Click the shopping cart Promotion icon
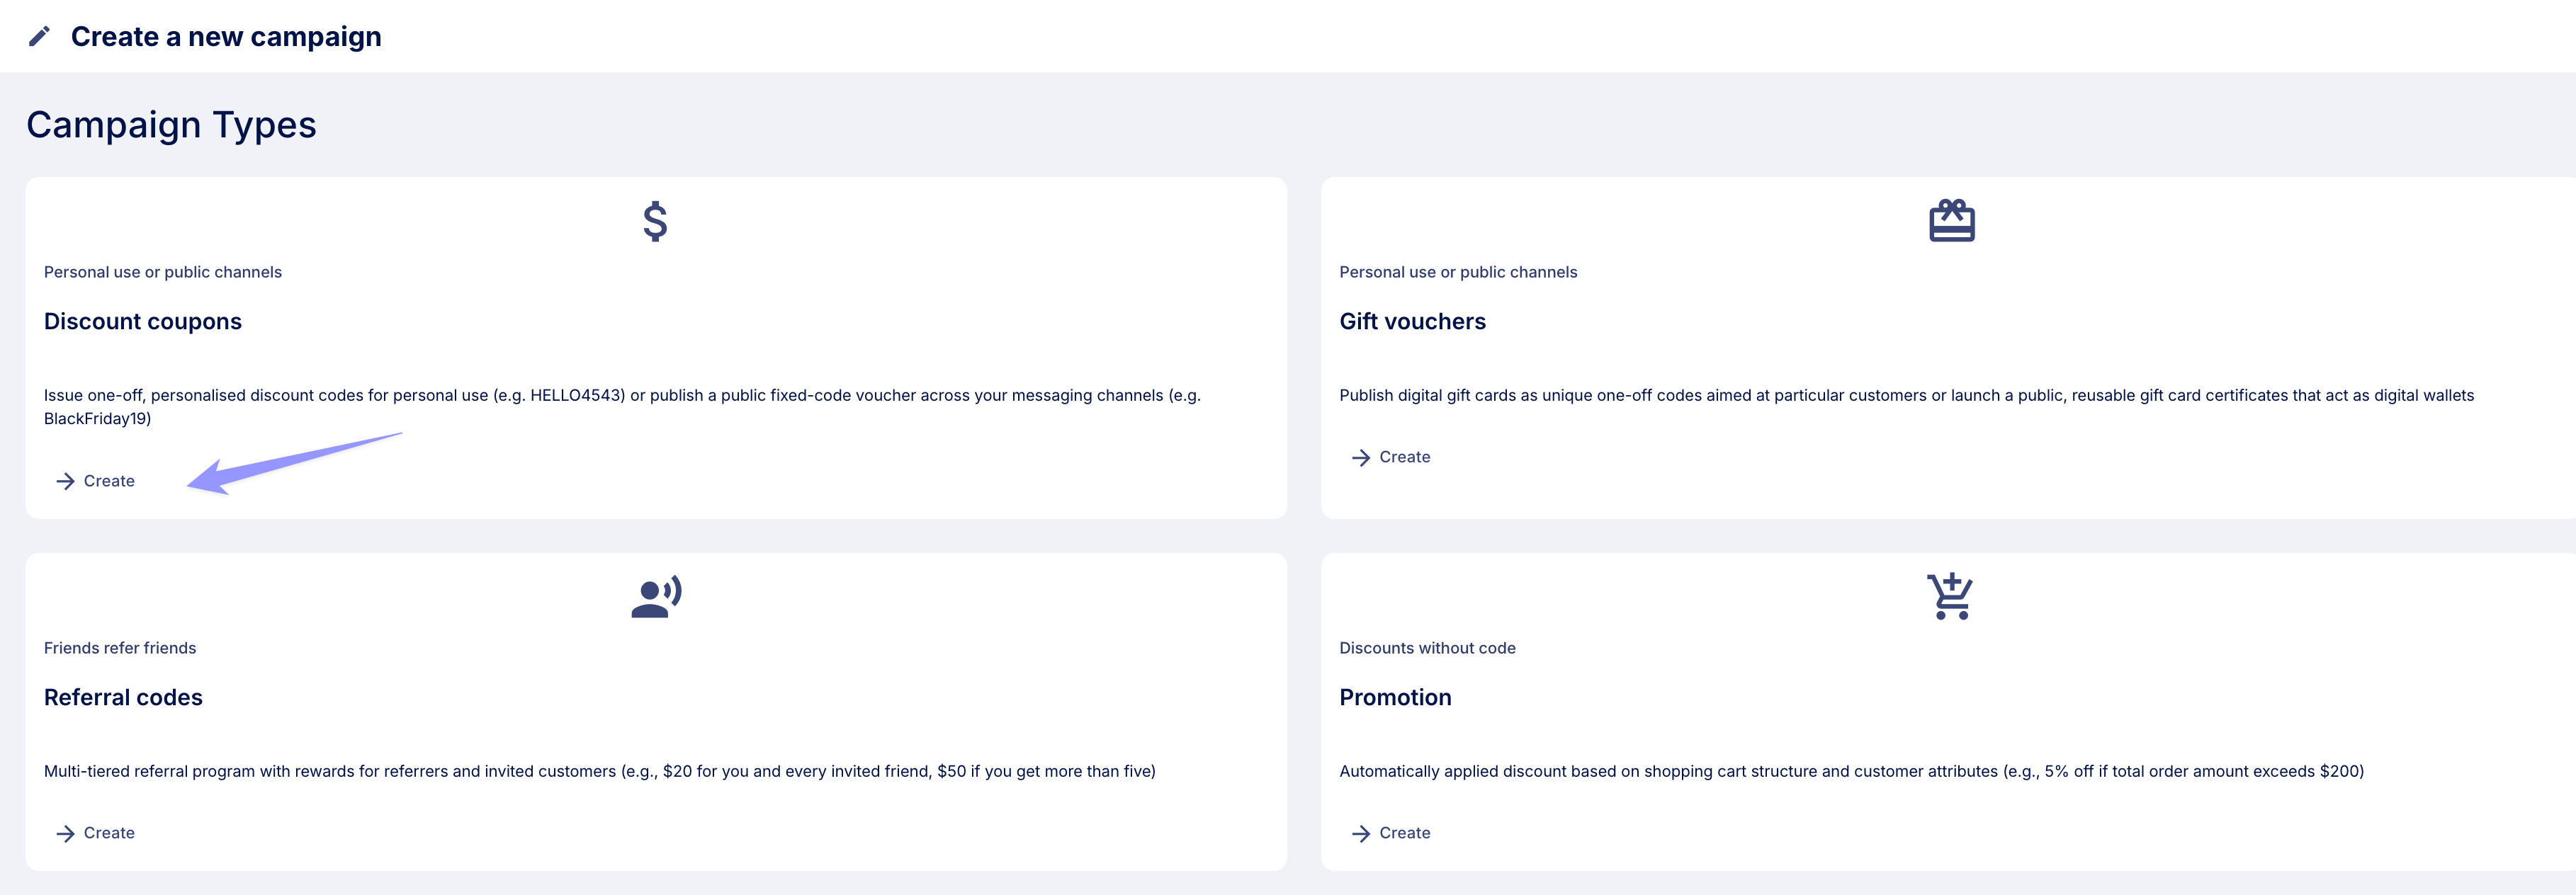 point(1950,596)
